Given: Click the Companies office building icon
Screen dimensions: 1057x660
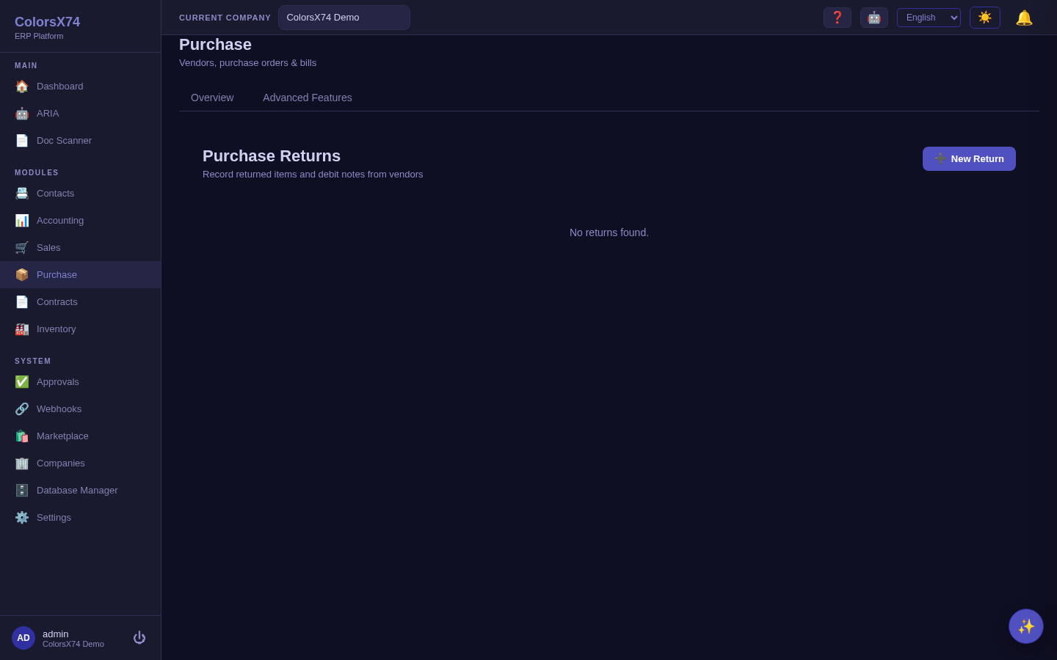Looking at the screenshot, I should (x=22, y=463).
